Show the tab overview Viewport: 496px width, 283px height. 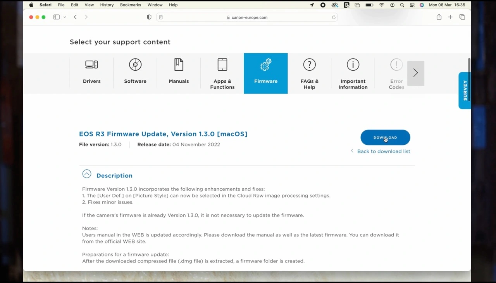pyautogui.click(x=462, y=17)
